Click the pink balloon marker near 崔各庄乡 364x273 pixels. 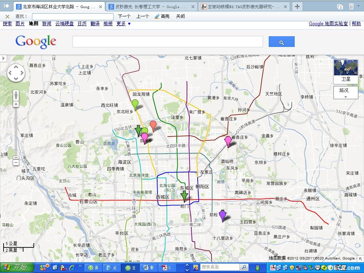point(228,141)
